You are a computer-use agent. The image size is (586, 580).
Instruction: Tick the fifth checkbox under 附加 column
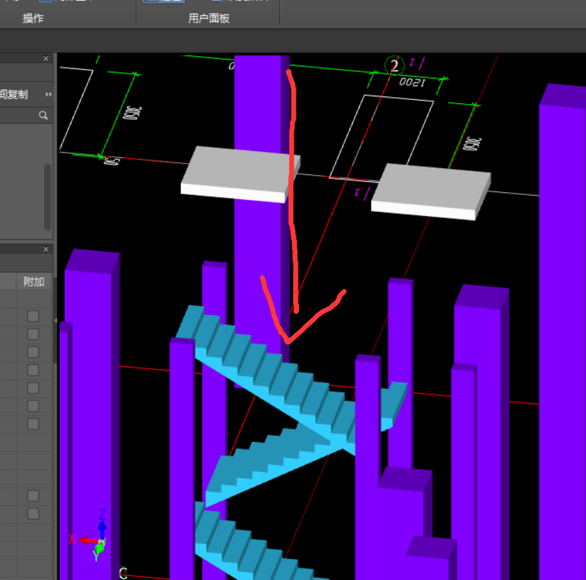pyautogui.click(x=33, y=388)
